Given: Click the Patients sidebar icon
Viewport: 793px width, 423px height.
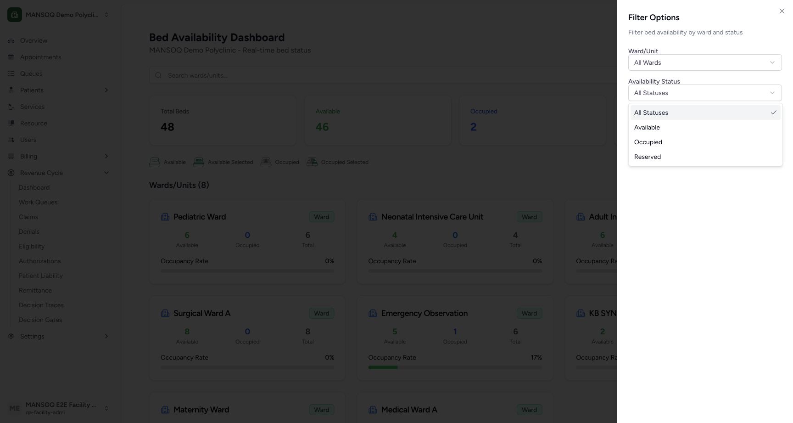Looking at the screenshot, I should tap(11, 90).
